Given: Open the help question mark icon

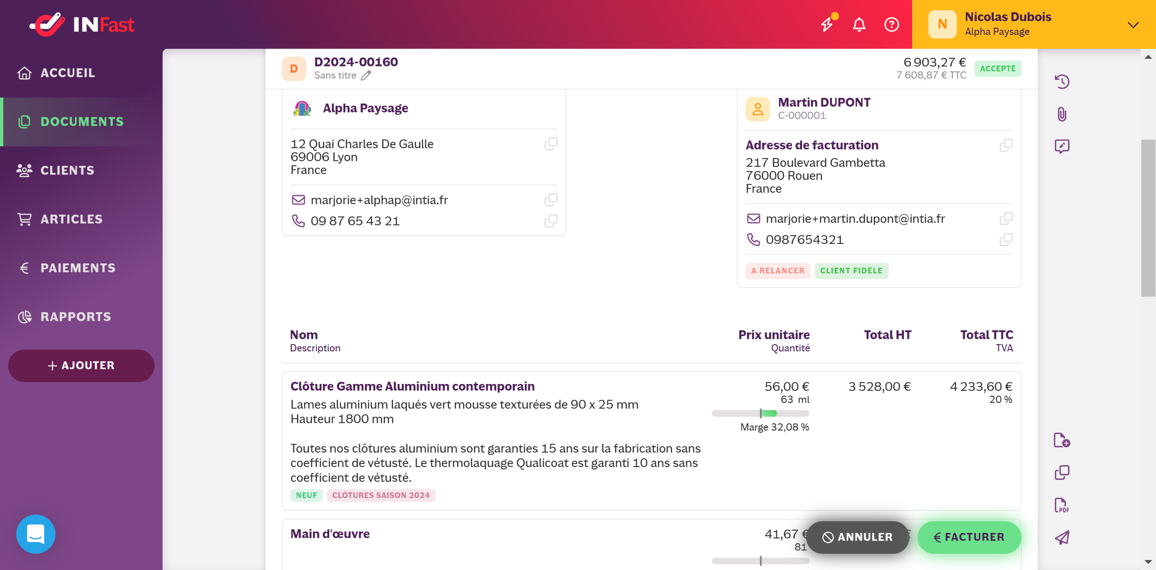Looking at the screenshot, I should (x=891, y=24).
